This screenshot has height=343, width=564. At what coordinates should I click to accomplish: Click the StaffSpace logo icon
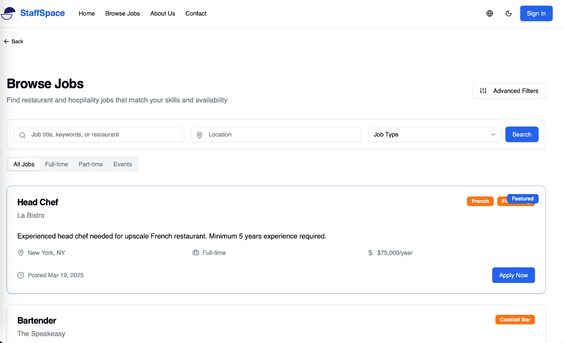(8, 14)
